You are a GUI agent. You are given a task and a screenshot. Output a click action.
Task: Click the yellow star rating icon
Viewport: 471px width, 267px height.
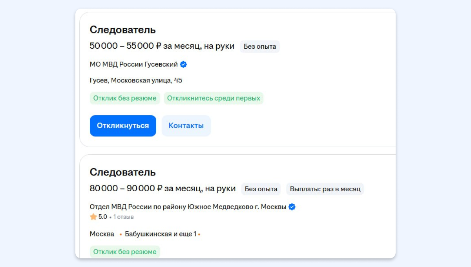[x=93, y=217]
